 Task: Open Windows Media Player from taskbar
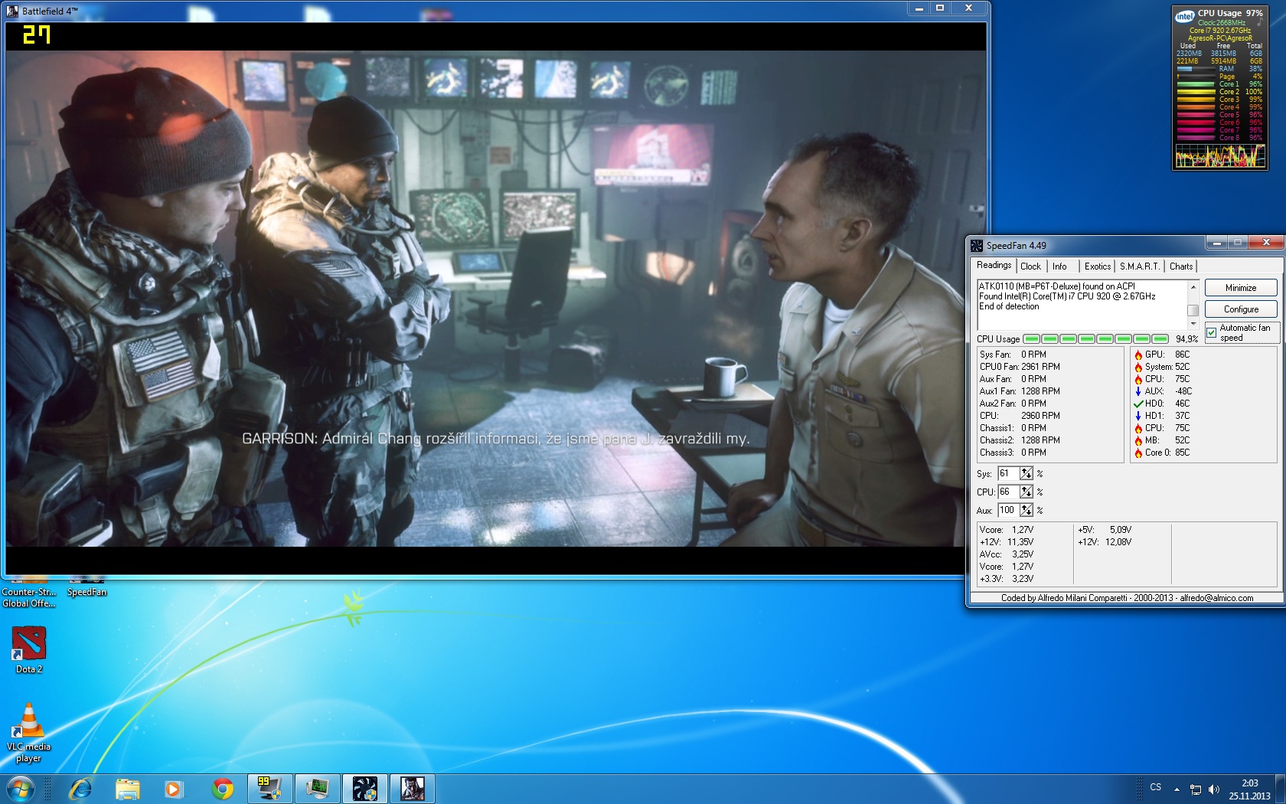[174, 788]
